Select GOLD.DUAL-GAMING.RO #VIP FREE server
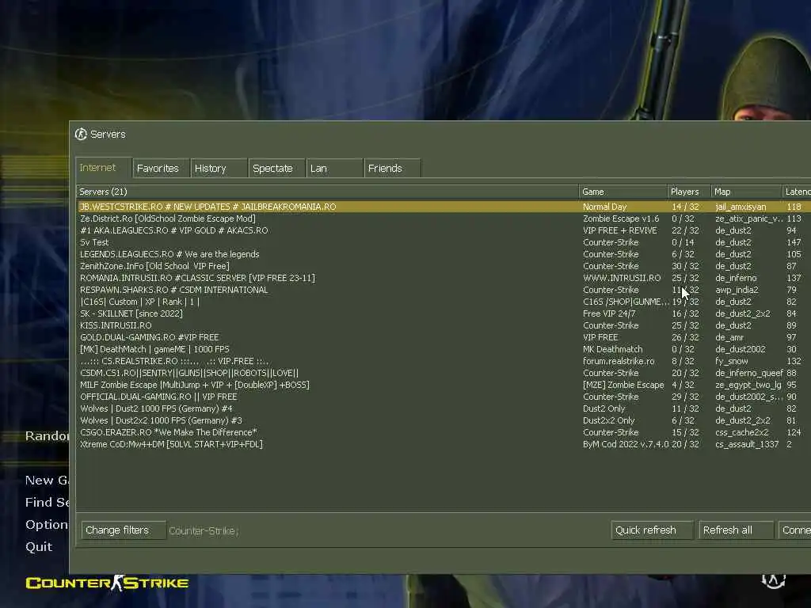Image resolution: width=811 pixels, height=608 pixels. tap(444, 337)
